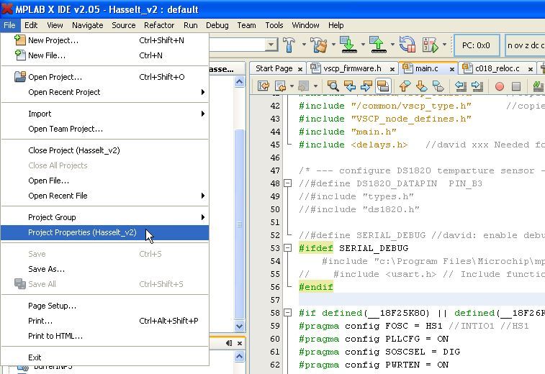This screenshot has height=374, width=545.
Task: Click the Debug Project icon
Action: coord(430,45)
